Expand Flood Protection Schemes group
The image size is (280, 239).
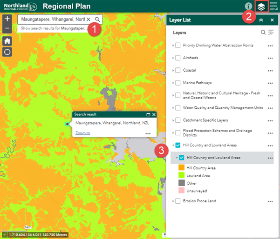click(173, 133)
